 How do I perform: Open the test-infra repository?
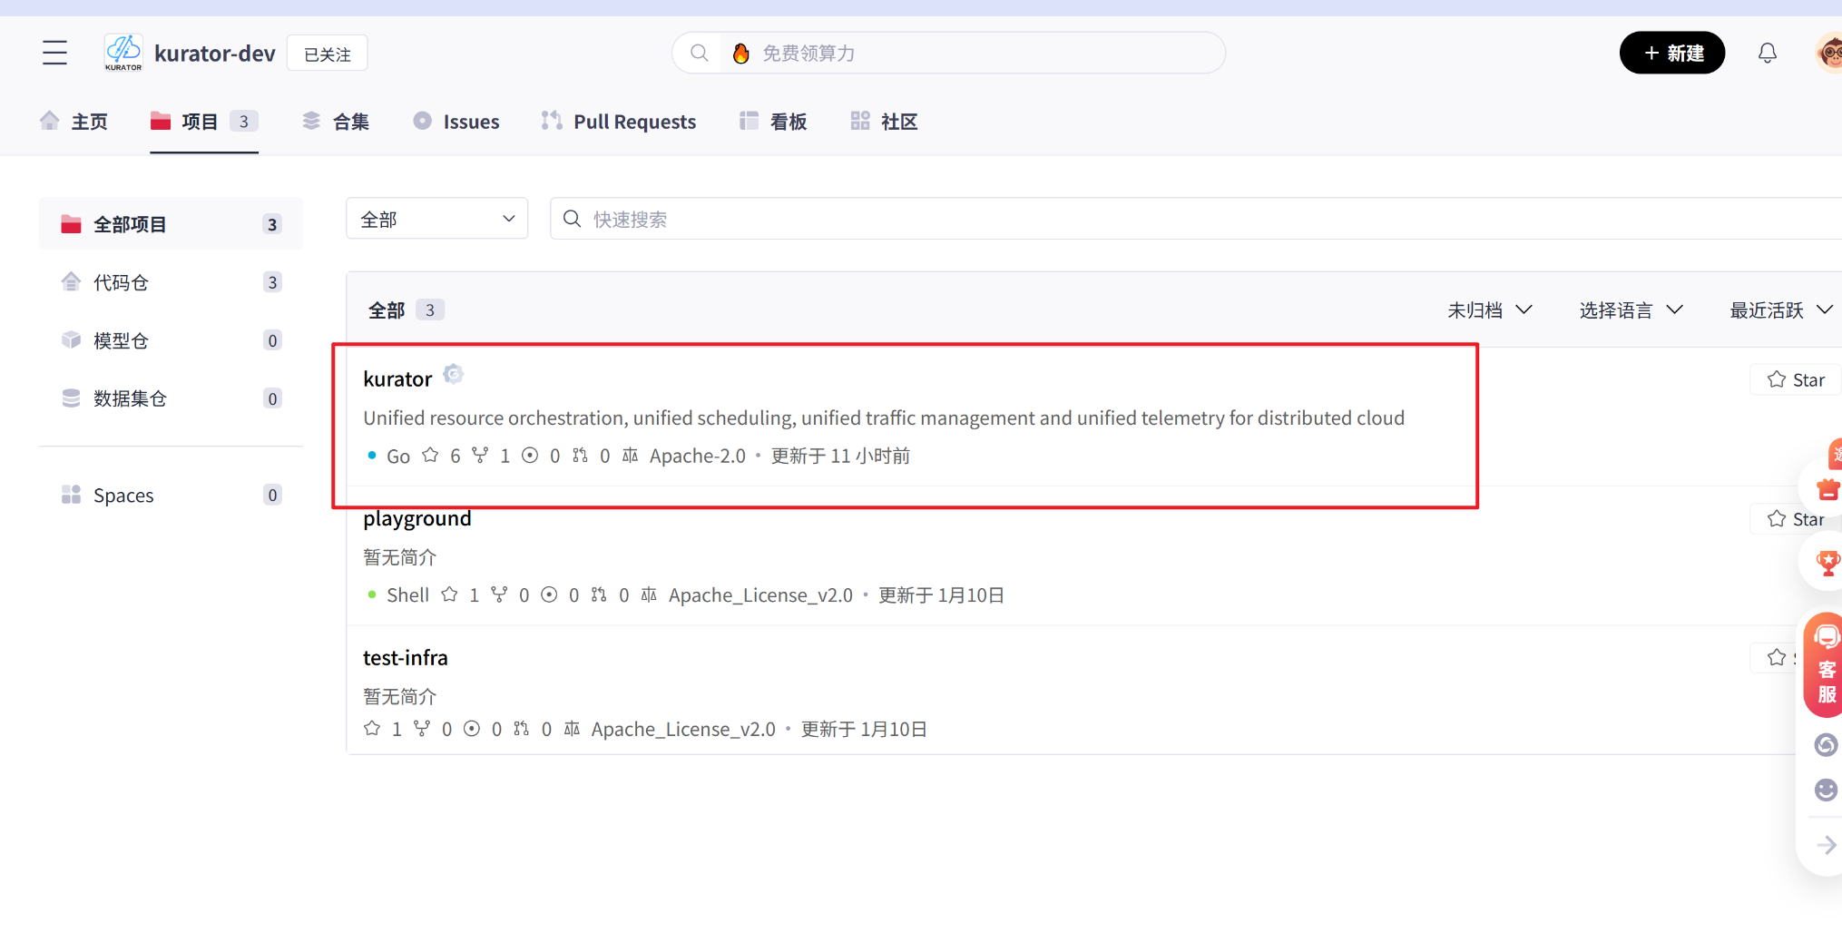coord(406,657)
